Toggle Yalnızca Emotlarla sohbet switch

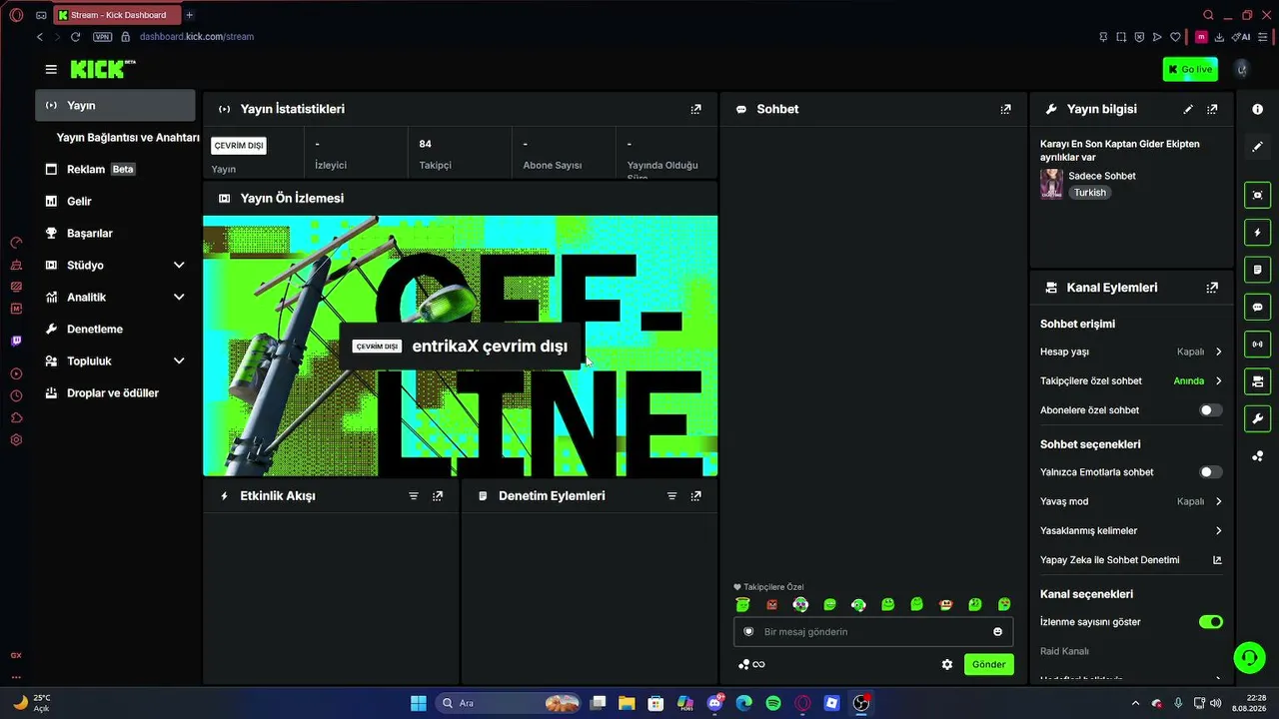[x=1210, y=472]
